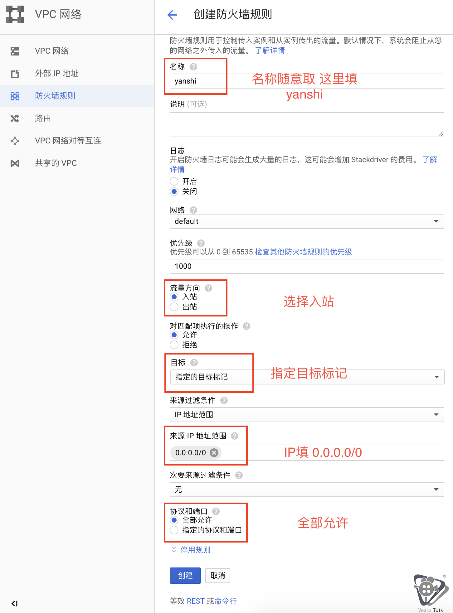Open the 次要来源过滤条件 无 dropdown
The image size is (453, 613).
307,489
